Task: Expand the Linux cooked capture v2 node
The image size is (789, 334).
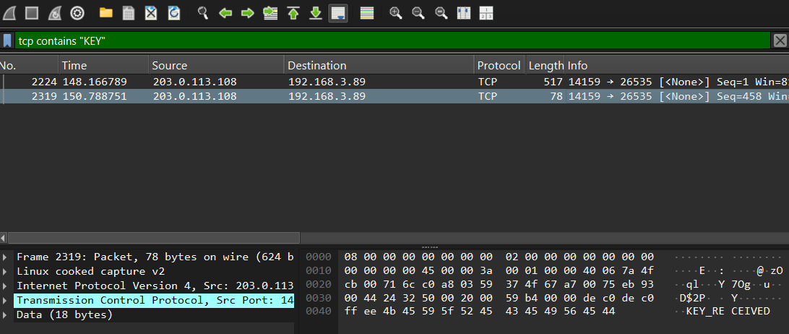Action: click(5, 272)
